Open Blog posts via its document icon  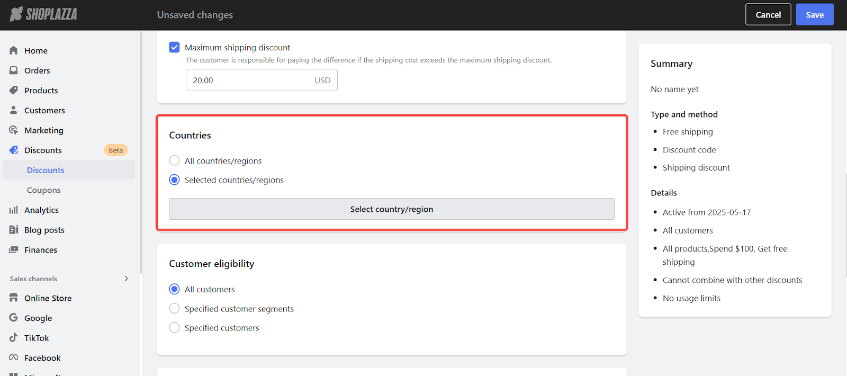pyautogui.click(x=14, y=230)
